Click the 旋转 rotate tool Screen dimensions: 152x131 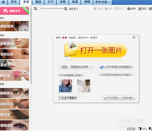[131, 9]
